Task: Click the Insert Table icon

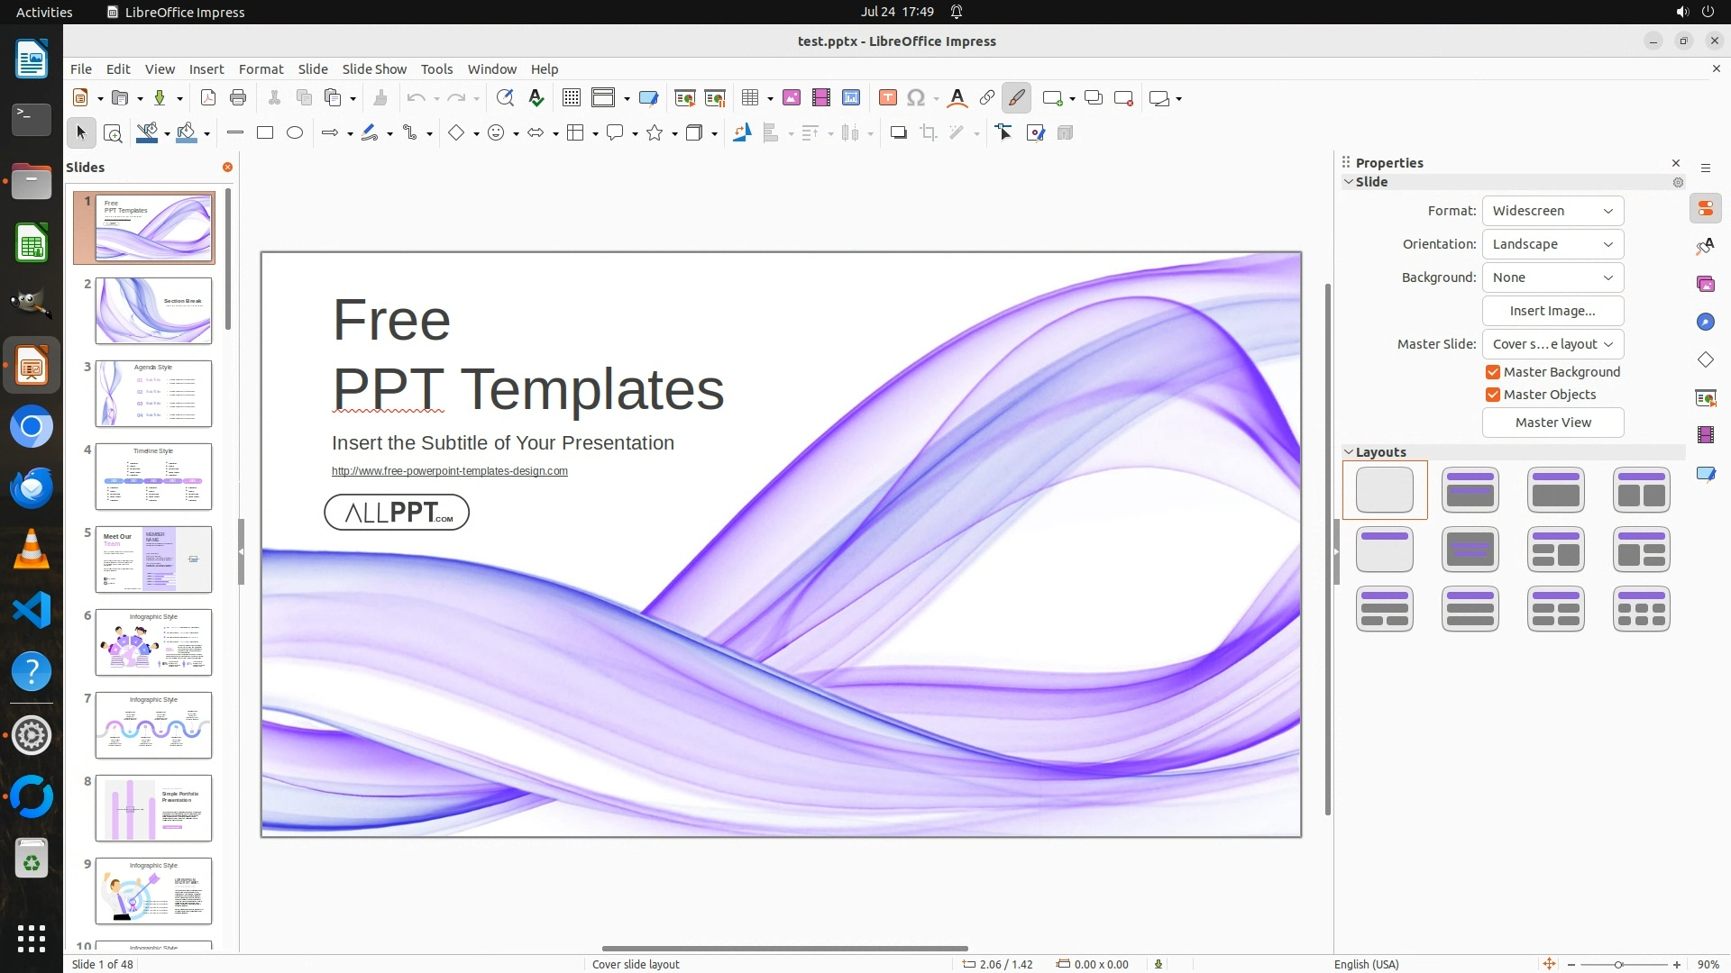Action: (x=749, y=98)
